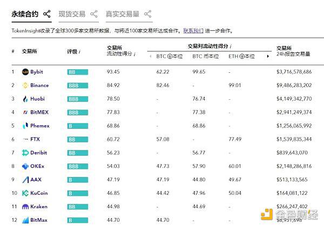Open the 永续合约 tab
Screen dimensions: 324x226
pyautogui.click(x=25, y=14)
